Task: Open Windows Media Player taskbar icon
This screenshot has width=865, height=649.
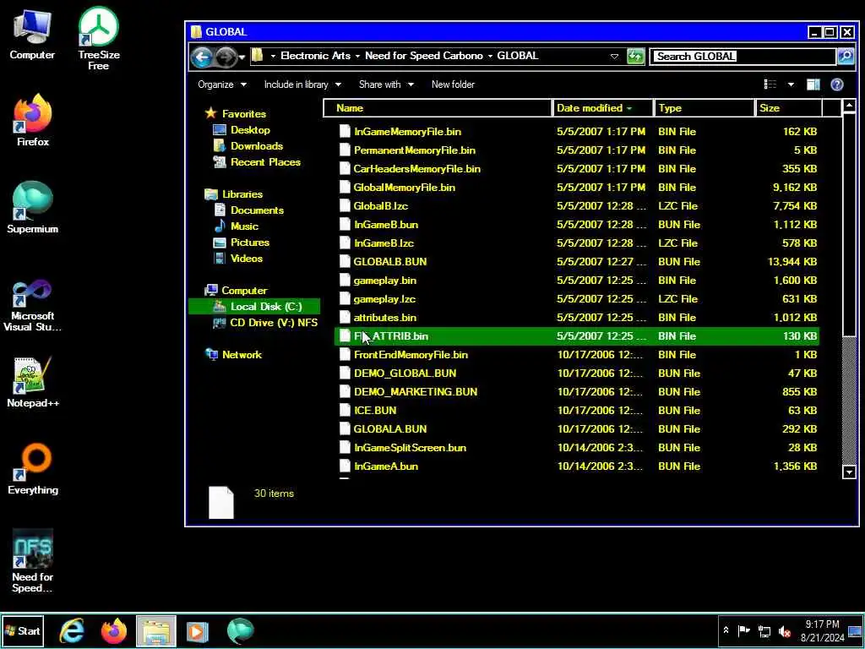Action: coord(198,630)
